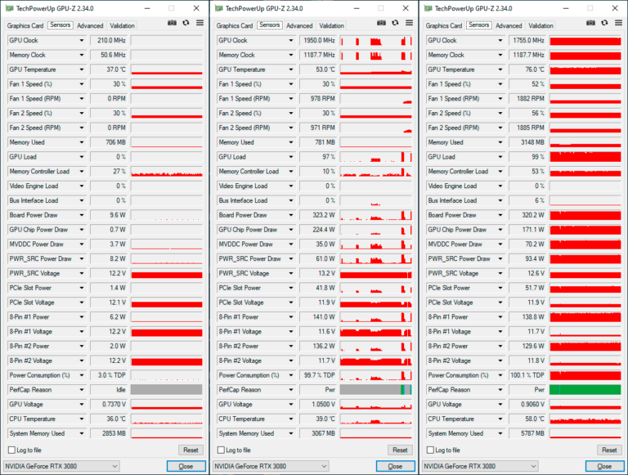Click the refresh icon in middle GPU-Z window
628x475 pixels.
pos(395,24)
